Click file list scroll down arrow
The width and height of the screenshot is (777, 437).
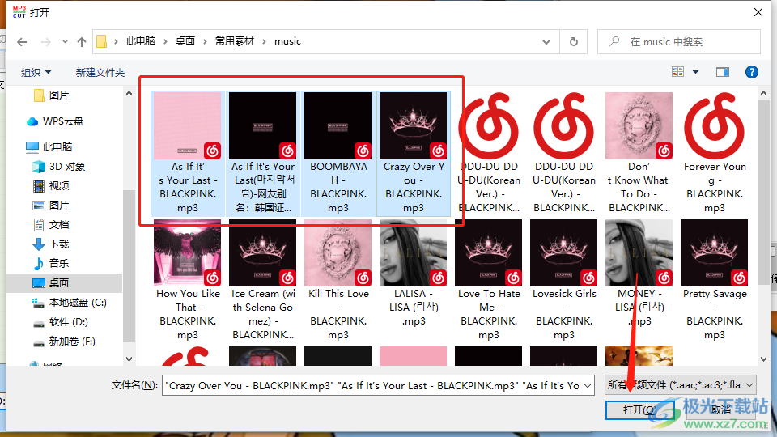tap(763, 359)
